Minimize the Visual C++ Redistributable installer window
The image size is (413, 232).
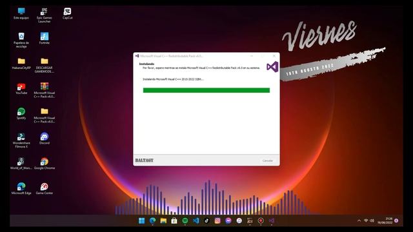click(252, 56)
